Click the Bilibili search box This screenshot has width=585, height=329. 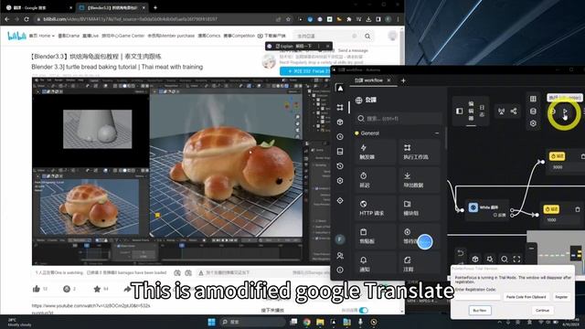(x=325, y=37)
